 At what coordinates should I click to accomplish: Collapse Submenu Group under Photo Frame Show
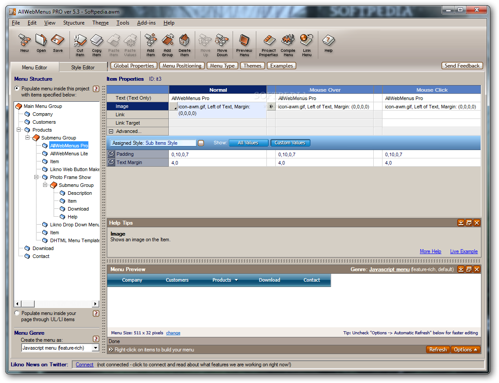45,185
